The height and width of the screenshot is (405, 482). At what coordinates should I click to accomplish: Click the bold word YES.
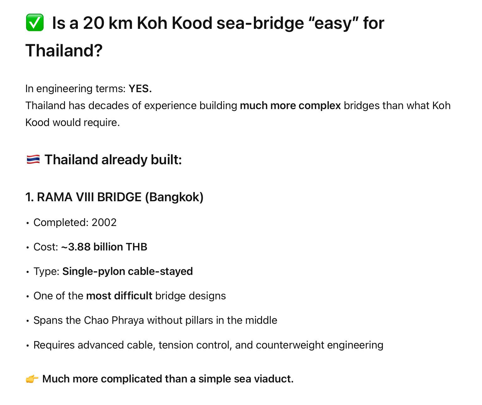tap(140, 89)
